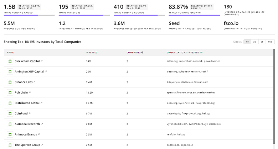Screen dimensions: 278x149
Task: Click the Total Investors progress bar
Action: (x=84, y=15)
